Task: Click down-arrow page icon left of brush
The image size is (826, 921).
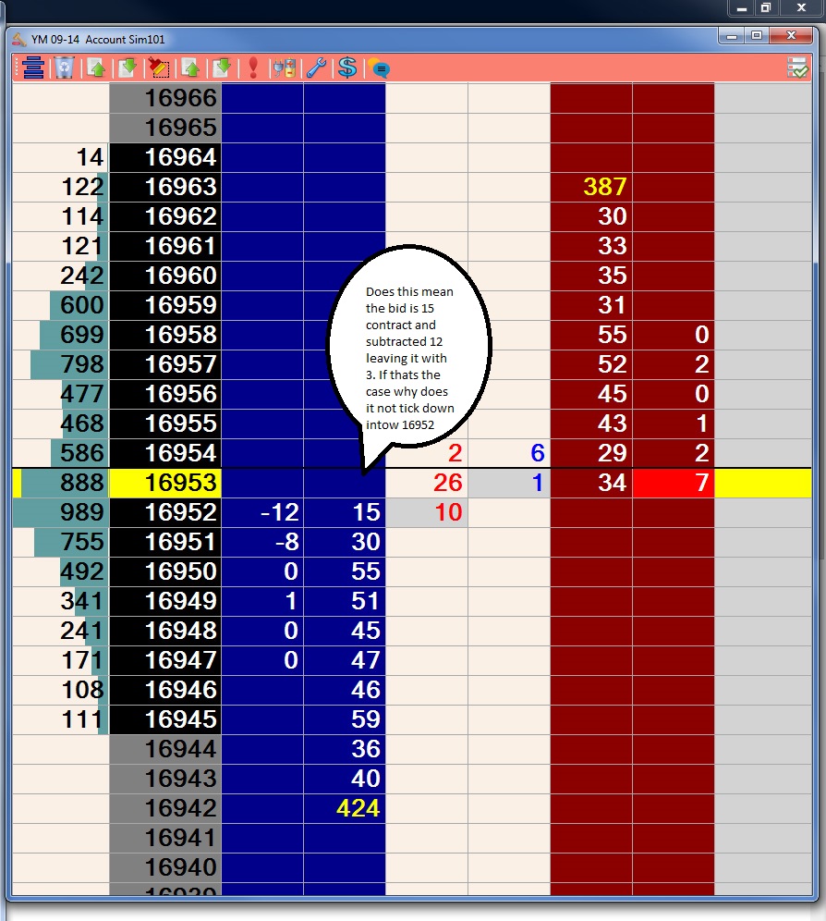Action: [x=127, y=68]
